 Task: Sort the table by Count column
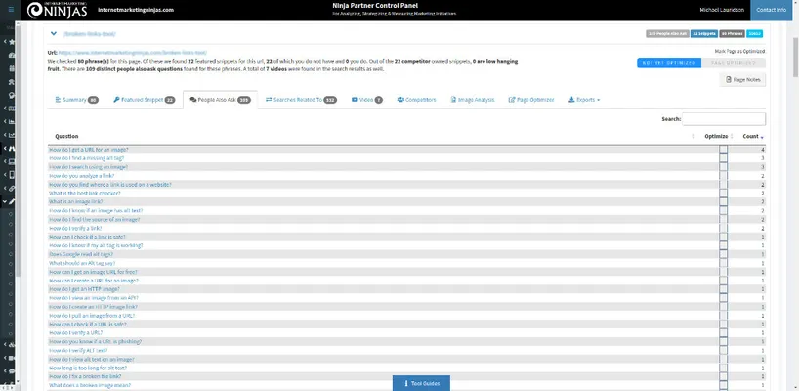point(751,136)
